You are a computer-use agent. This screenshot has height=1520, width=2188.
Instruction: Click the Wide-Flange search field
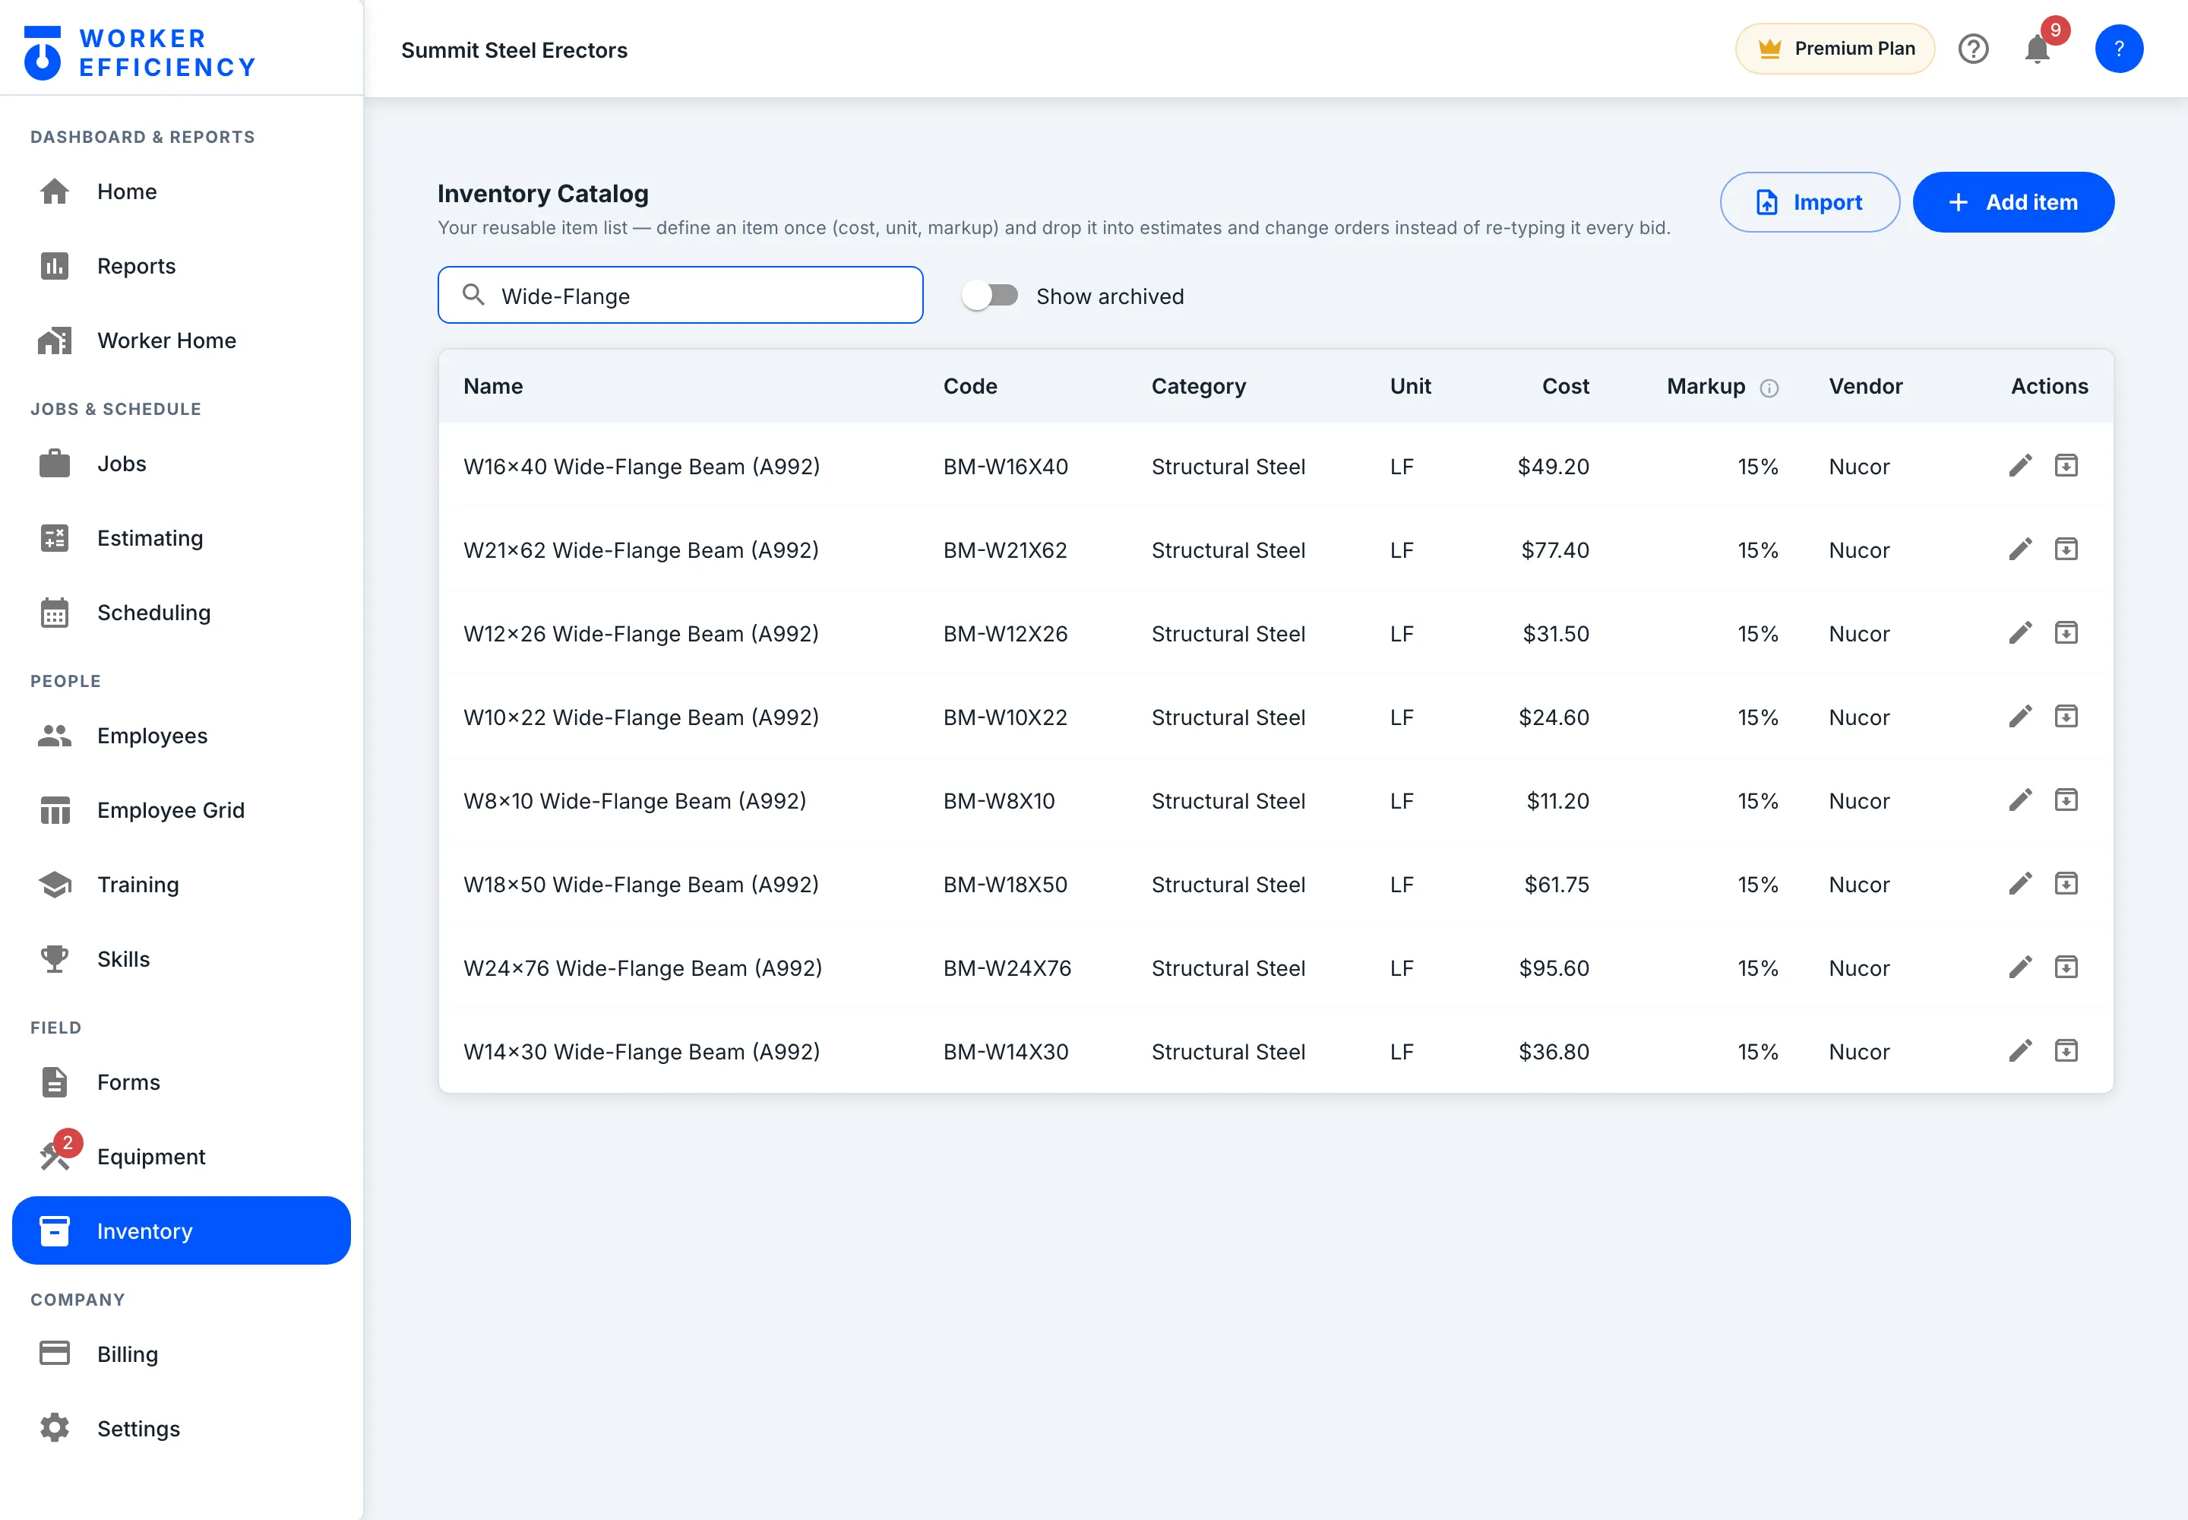pyautogui.click(x=680, y=295)
